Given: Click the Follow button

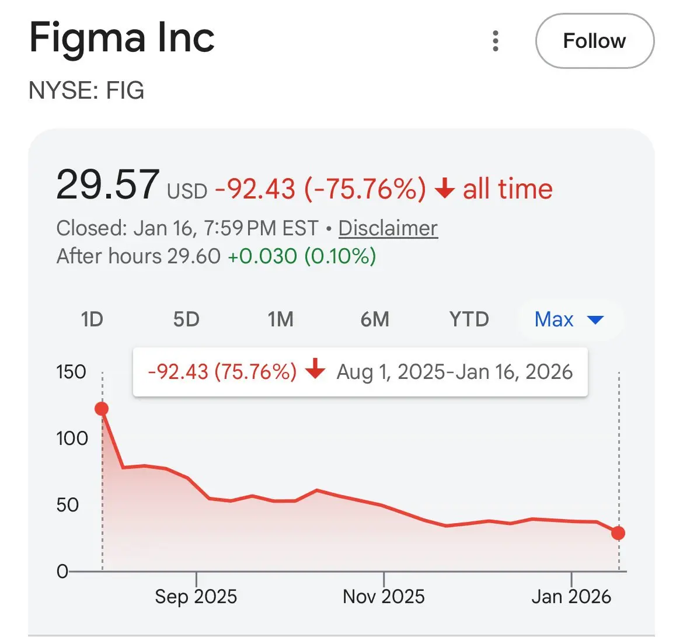Looking at the screenshot, I should point(594,41).
